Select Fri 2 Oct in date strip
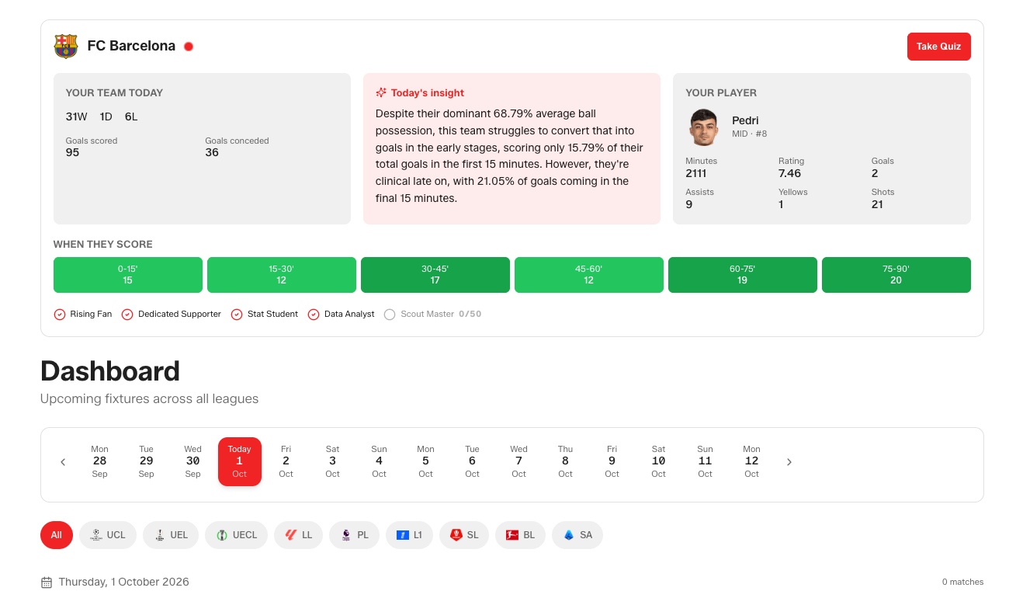The image size is (1016, 598). click(286, 461)
